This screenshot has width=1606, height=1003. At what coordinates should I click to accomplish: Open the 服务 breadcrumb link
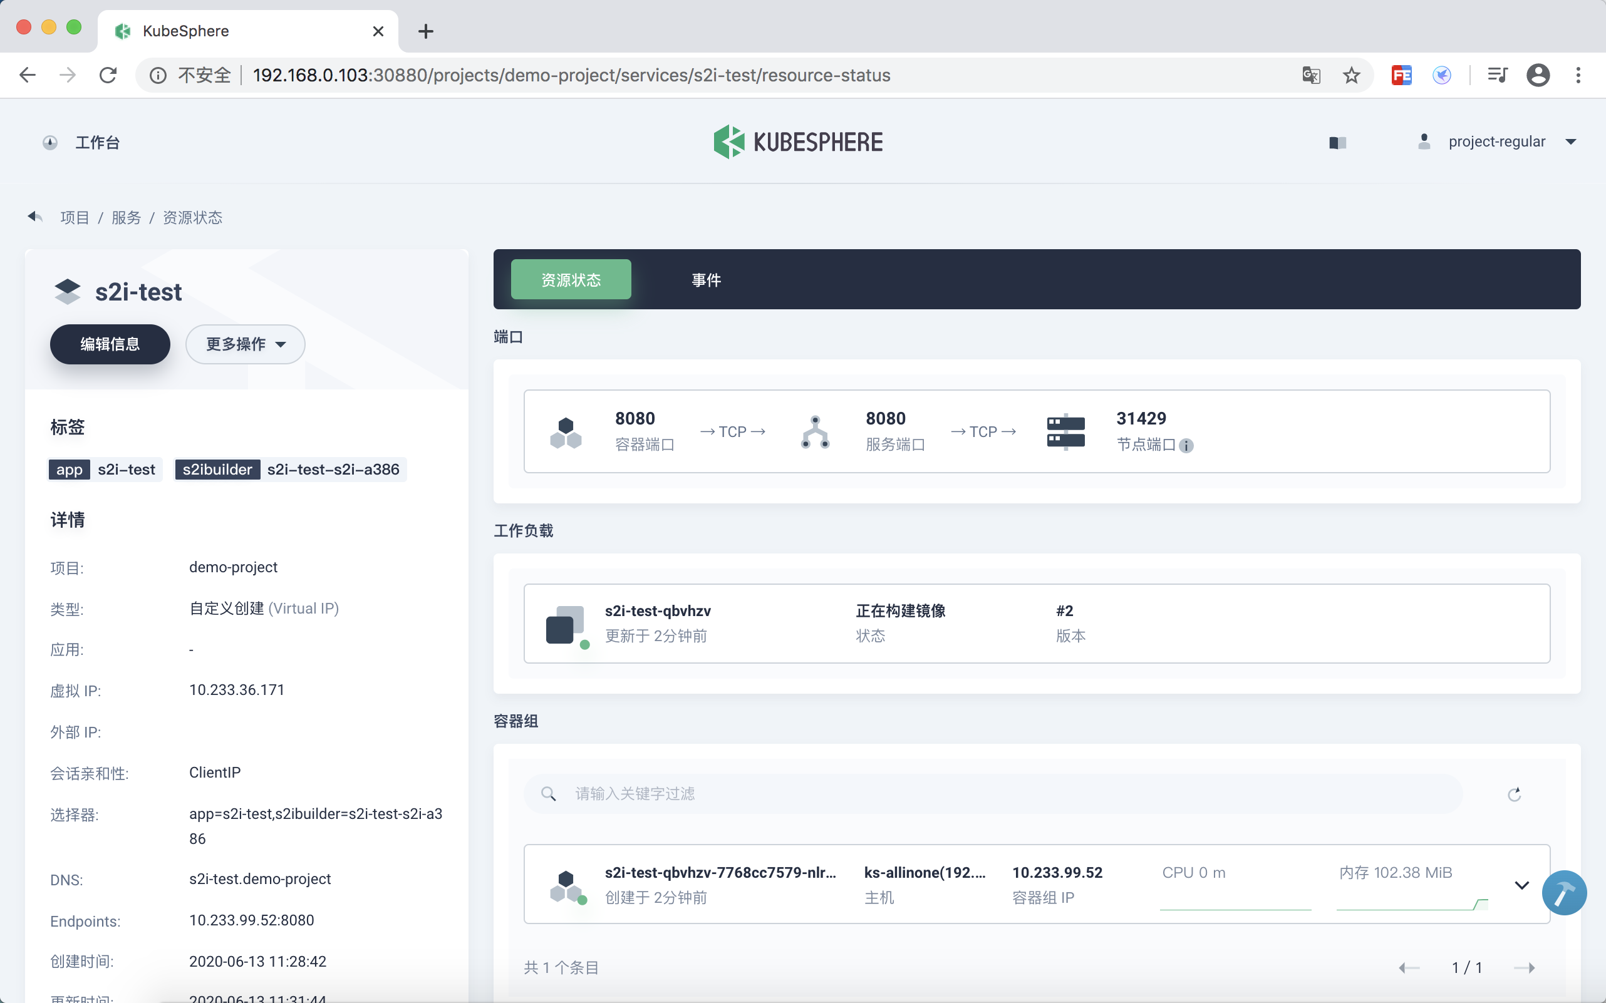point(126,218)
